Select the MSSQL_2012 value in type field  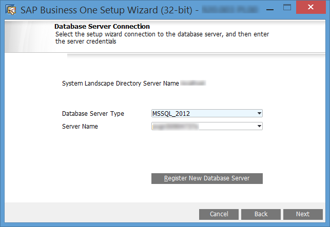pos(171,114)
